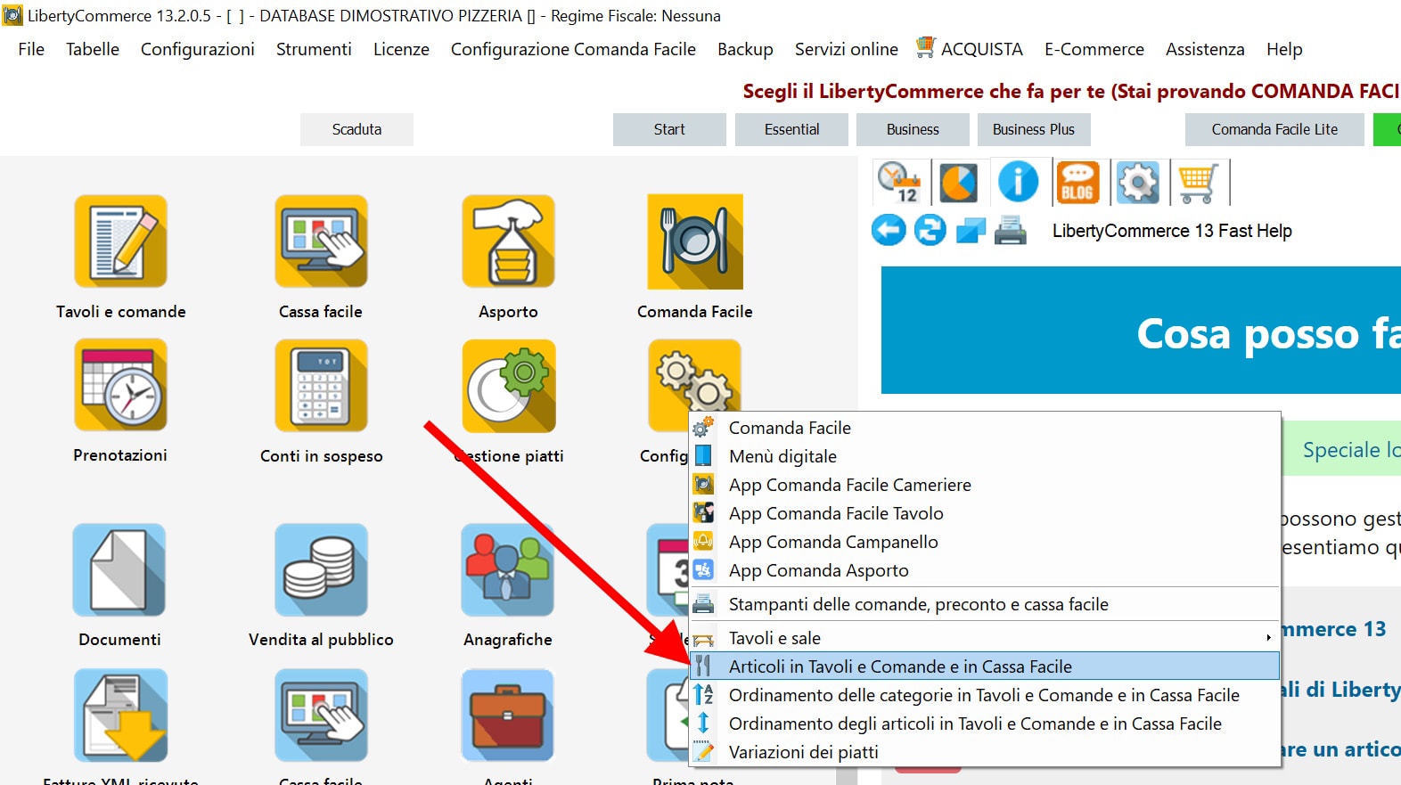Open the Strumenti menu
Viewport: 1401px width, 785px height.
click(x=314, y=49)
